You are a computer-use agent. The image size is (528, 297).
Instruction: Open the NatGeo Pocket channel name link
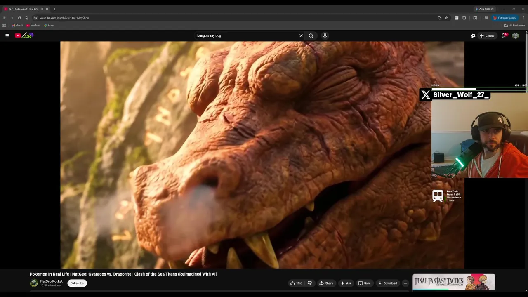pyautogui.click(x=52, y=281)
